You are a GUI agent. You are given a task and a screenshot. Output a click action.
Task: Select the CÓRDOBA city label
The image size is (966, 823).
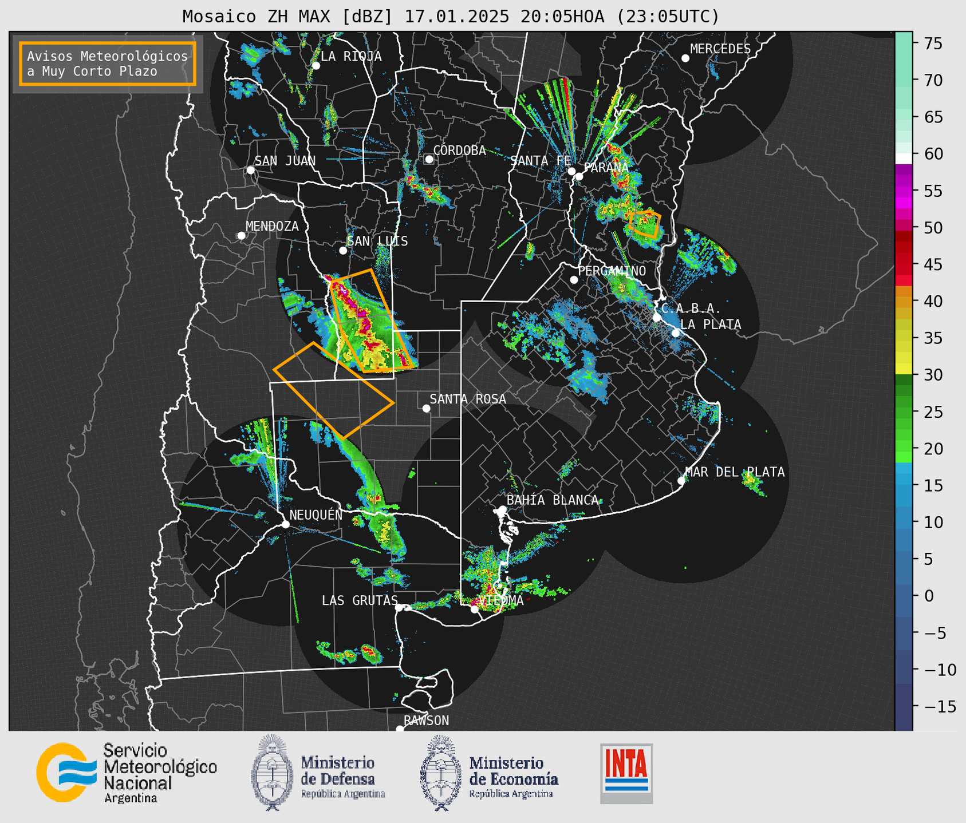point(459,151)
